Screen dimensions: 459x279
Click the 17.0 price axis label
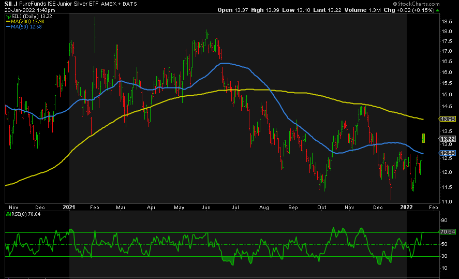coord(447,51)
